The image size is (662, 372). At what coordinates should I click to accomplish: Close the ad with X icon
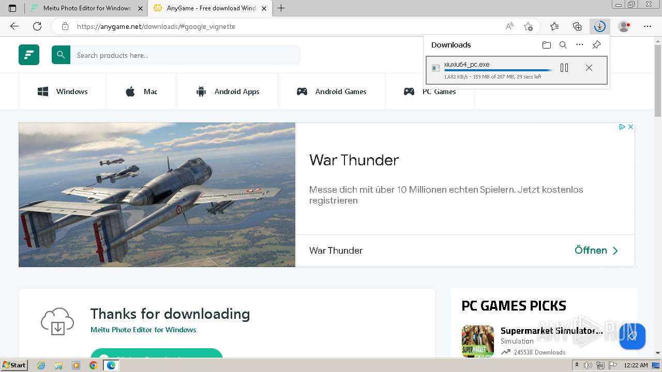pyautogui.click(x=630, y=127)
